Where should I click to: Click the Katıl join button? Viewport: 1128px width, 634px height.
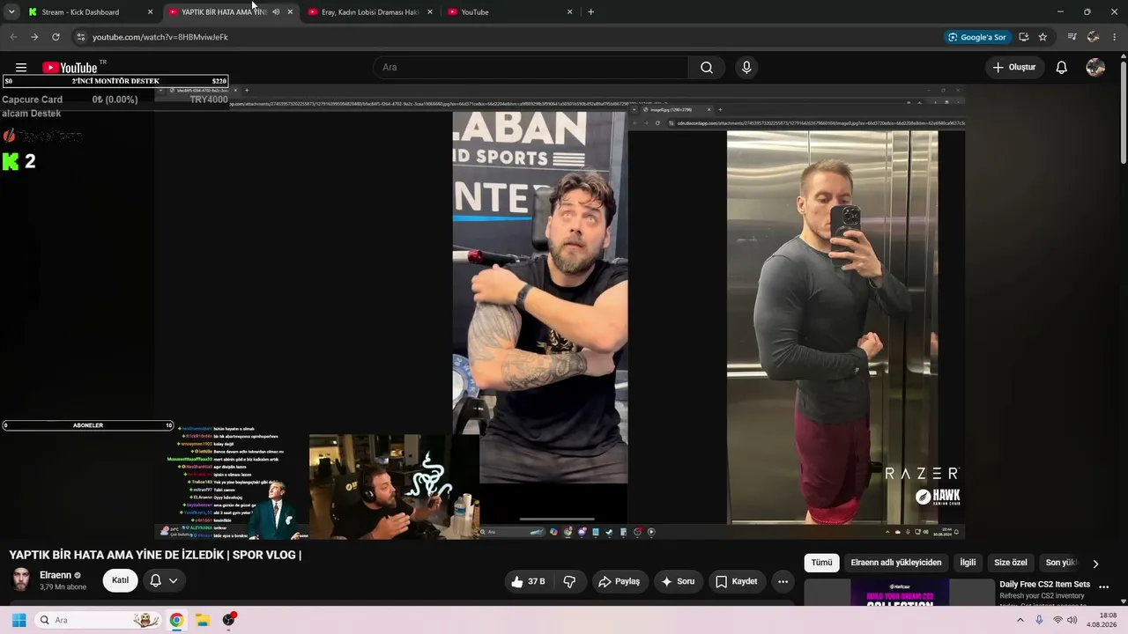(120, 581)
